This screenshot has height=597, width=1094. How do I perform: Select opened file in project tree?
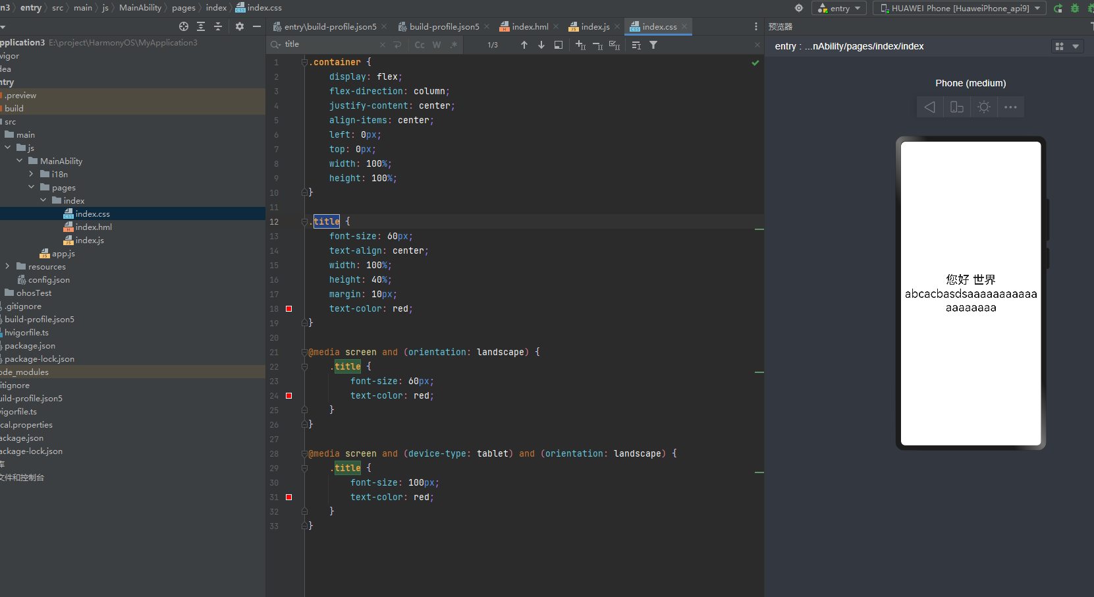pyautogui.click(x=184, y=26)
